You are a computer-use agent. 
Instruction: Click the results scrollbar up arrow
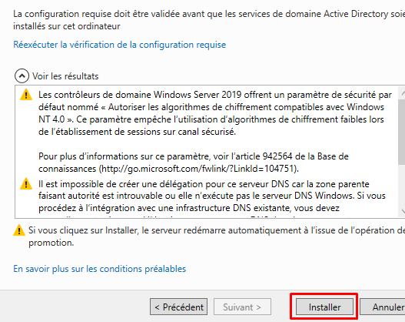click(403, 93)
